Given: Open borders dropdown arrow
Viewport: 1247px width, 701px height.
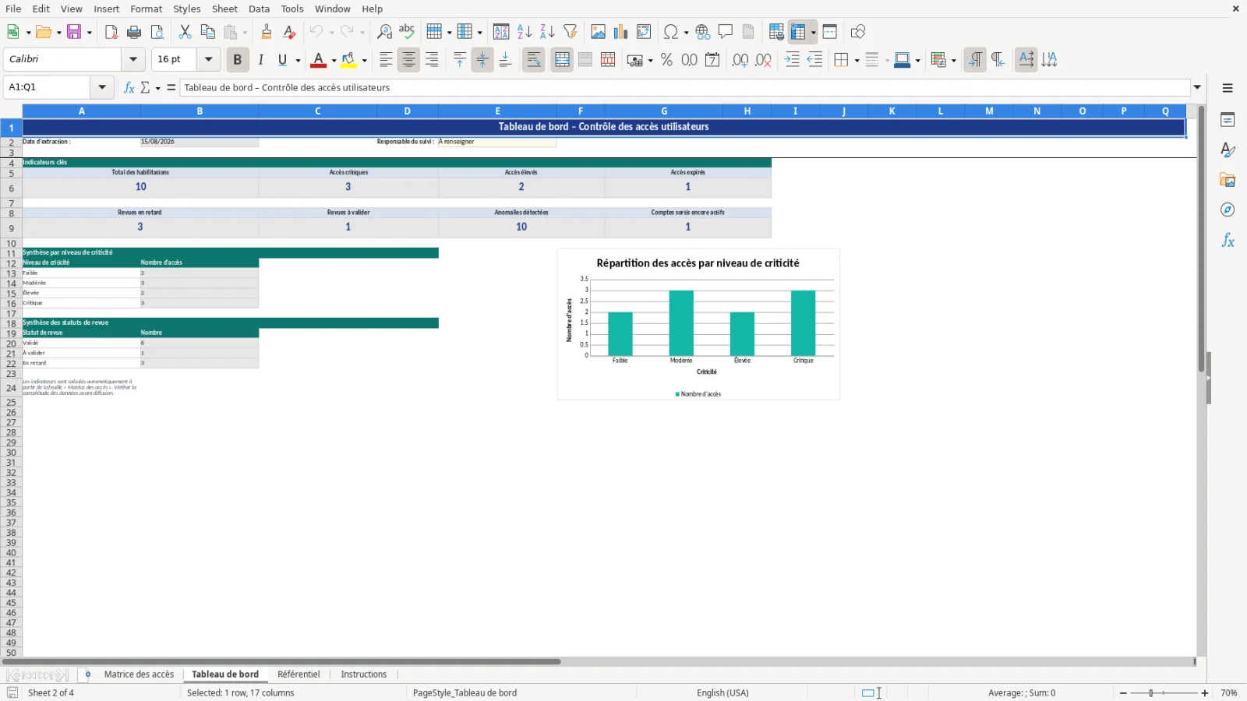Looking at the screenshot, I should click(857, 61).
